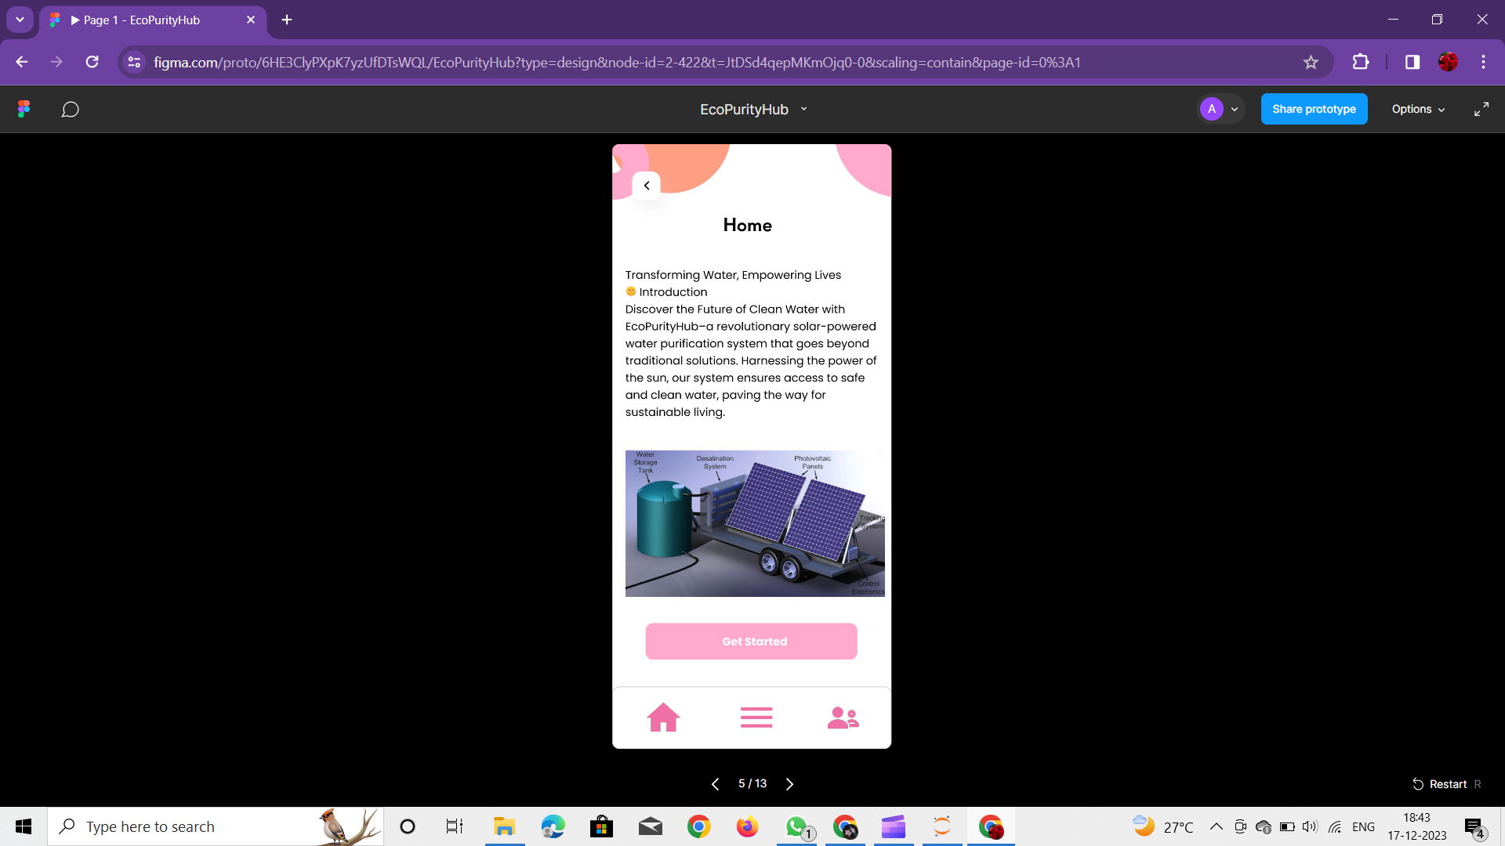Click the Share prototype button

(1314, 109)
